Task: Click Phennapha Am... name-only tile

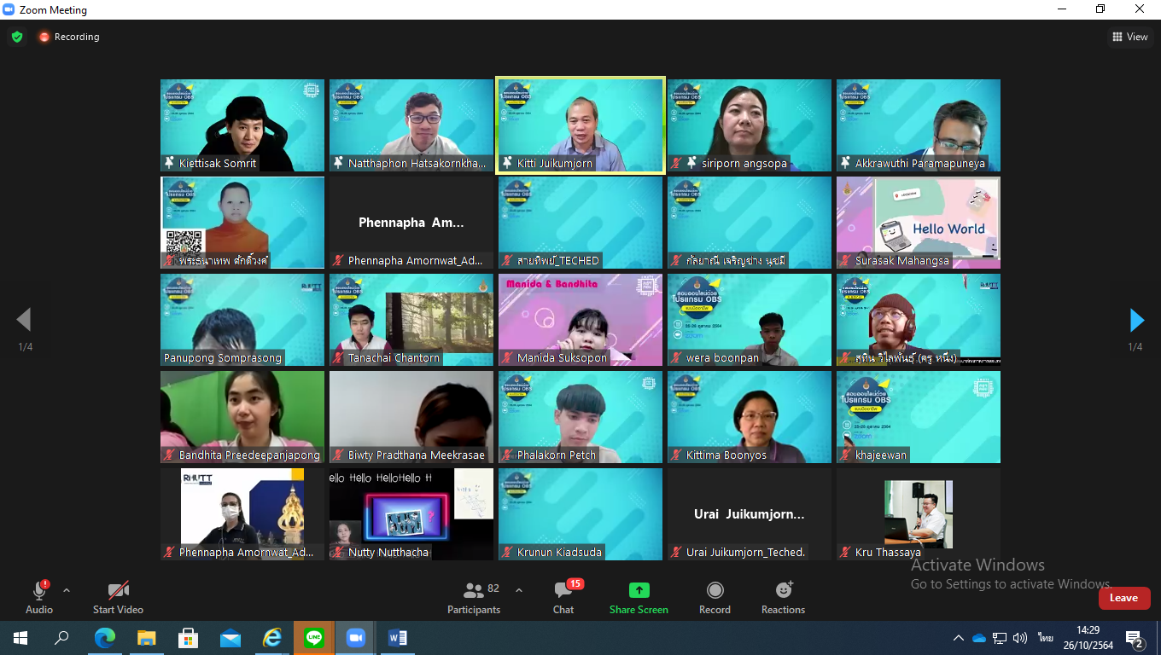Action: (x=411, y=223)
